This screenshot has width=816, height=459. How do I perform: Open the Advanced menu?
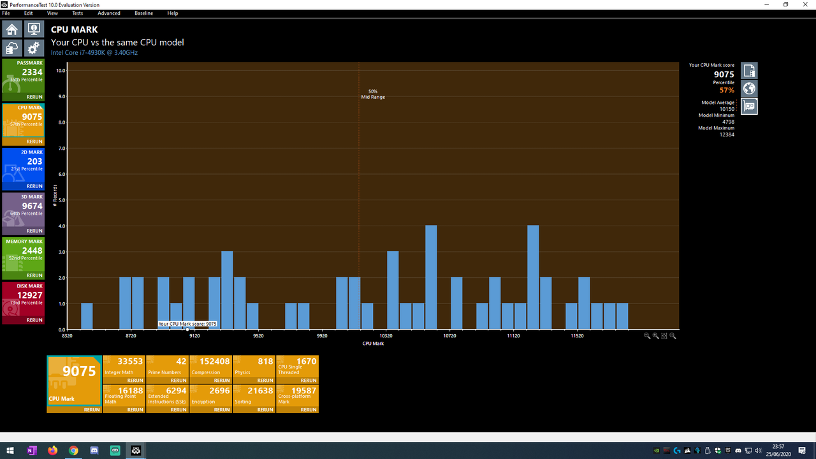click(x=109, y=13)
